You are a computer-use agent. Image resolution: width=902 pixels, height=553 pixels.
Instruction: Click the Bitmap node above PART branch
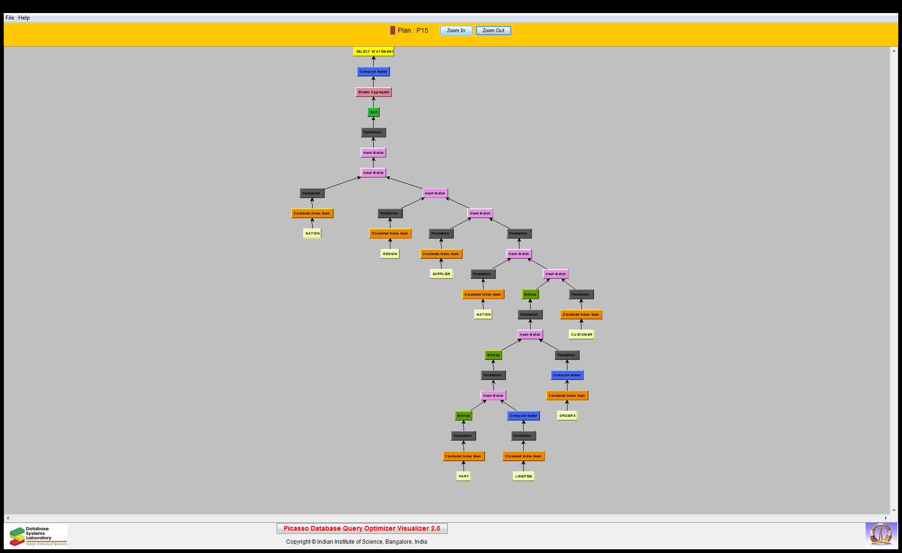click(x=464, y=416)
